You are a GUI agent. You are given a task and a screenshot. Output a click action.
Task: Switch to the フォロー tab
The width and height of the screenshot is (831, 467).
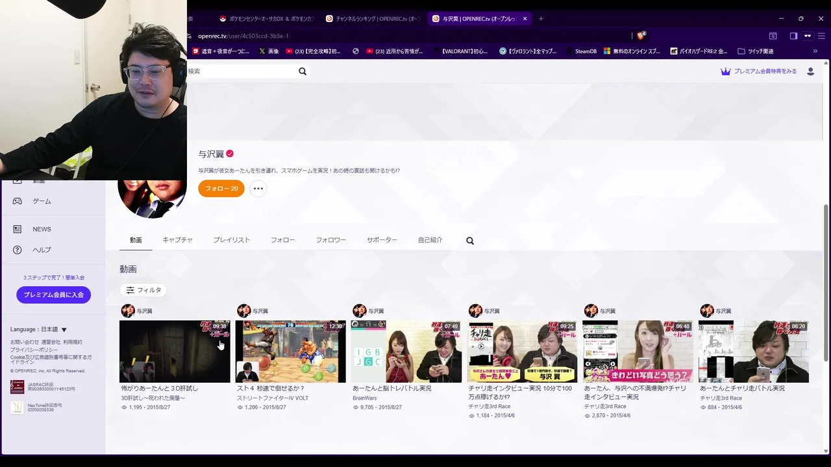click(x=282, y=240)
